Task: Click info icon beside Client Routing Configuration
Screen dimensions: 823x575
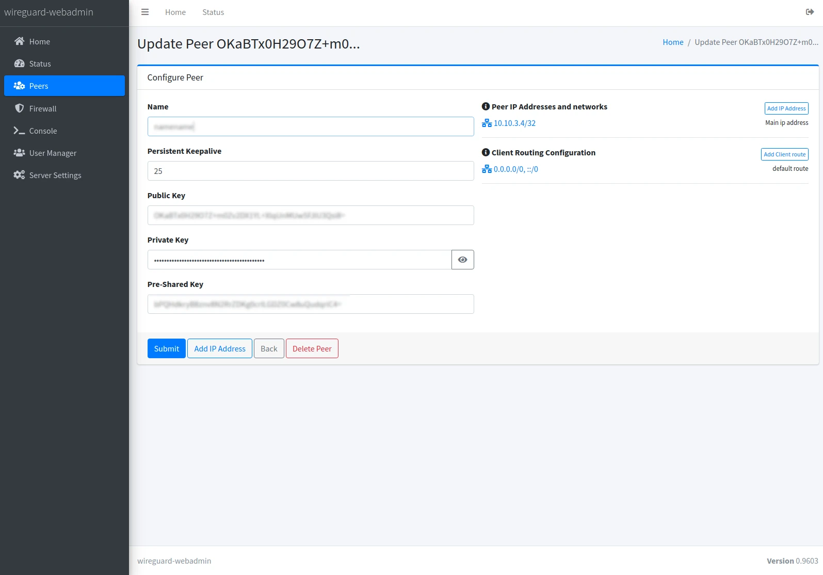Action: coord(486,152)
